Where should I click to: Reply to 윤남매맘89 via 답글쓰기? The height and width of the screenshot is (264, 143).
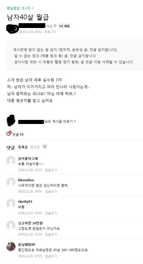click(x=51, y=256)
